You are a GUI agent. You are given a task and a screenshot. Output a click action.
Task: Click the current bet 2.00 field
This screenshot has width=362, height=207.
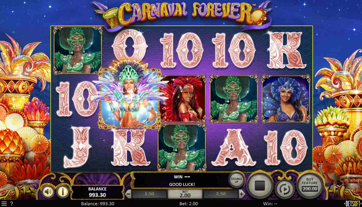[185, 194]
